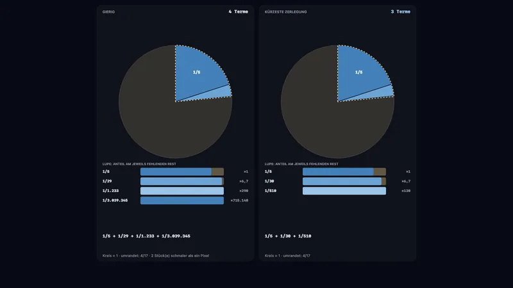Click the ×120 zoom factor label
Screen dimensions: 513x288
[406, 191]
